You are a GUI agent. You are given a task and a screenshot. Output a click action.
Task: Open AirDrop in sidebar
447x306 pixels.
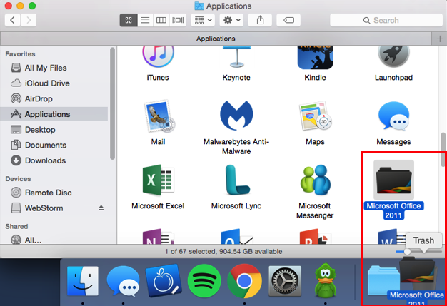[54, 98]
